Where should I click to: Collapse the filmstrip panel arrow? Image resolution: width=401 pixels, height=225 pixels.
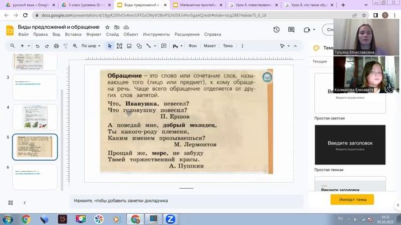tap(24, 202)
